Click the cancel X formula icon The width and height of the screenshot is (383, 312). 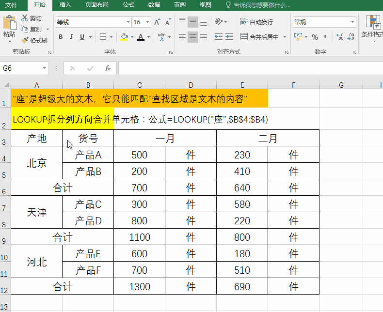click(x=73, y=68)
